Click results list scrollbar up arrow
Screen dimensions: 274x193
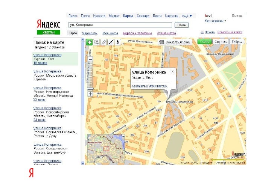83,40
